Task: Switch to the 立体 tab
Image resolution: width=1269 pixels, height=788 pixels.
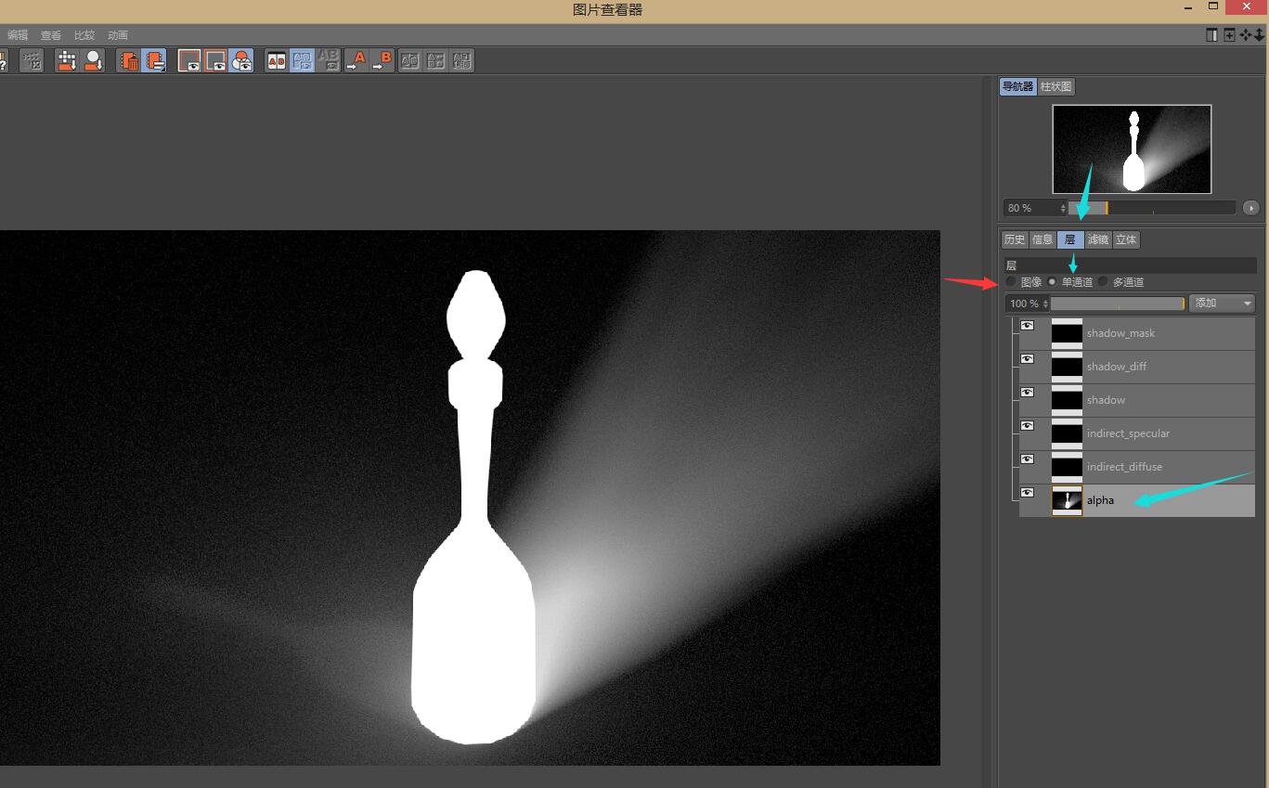Action: tap(1126, 239)
